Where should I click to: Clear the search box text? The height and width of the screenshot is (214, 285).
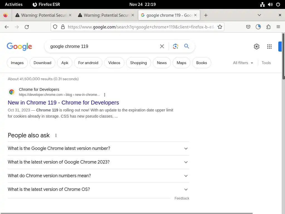(162, 47)
